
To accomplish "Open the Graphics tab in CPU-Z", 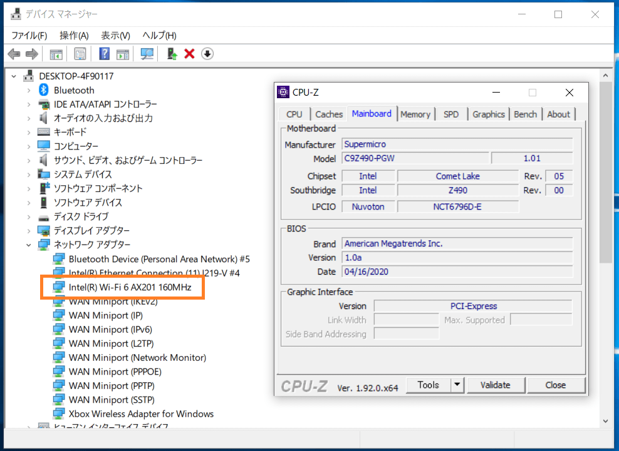I will 488,114.
